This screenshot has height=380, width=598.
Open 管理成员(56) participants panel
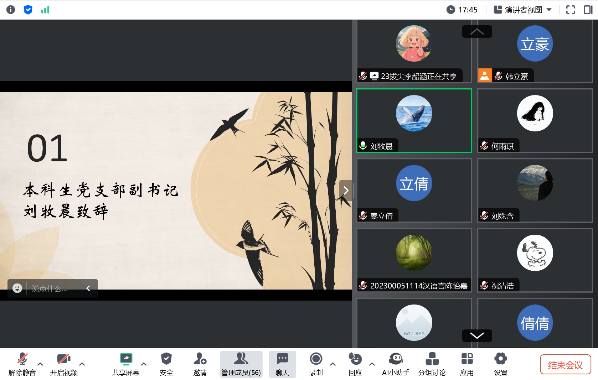pos(241,364)
